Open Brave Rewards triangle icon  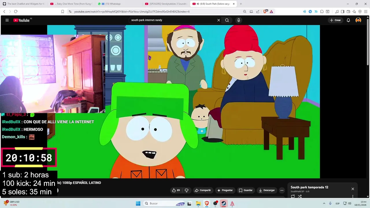[271, 12]
